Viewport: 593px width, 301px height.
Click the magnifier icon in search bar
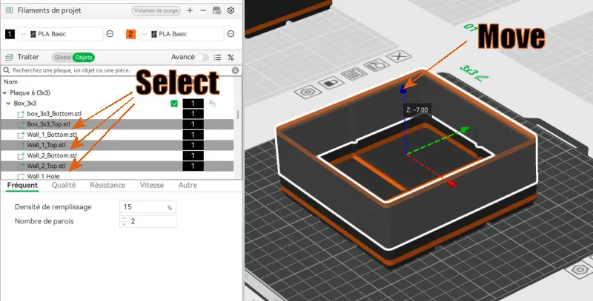pyautogui.click(x=7, y=70)
